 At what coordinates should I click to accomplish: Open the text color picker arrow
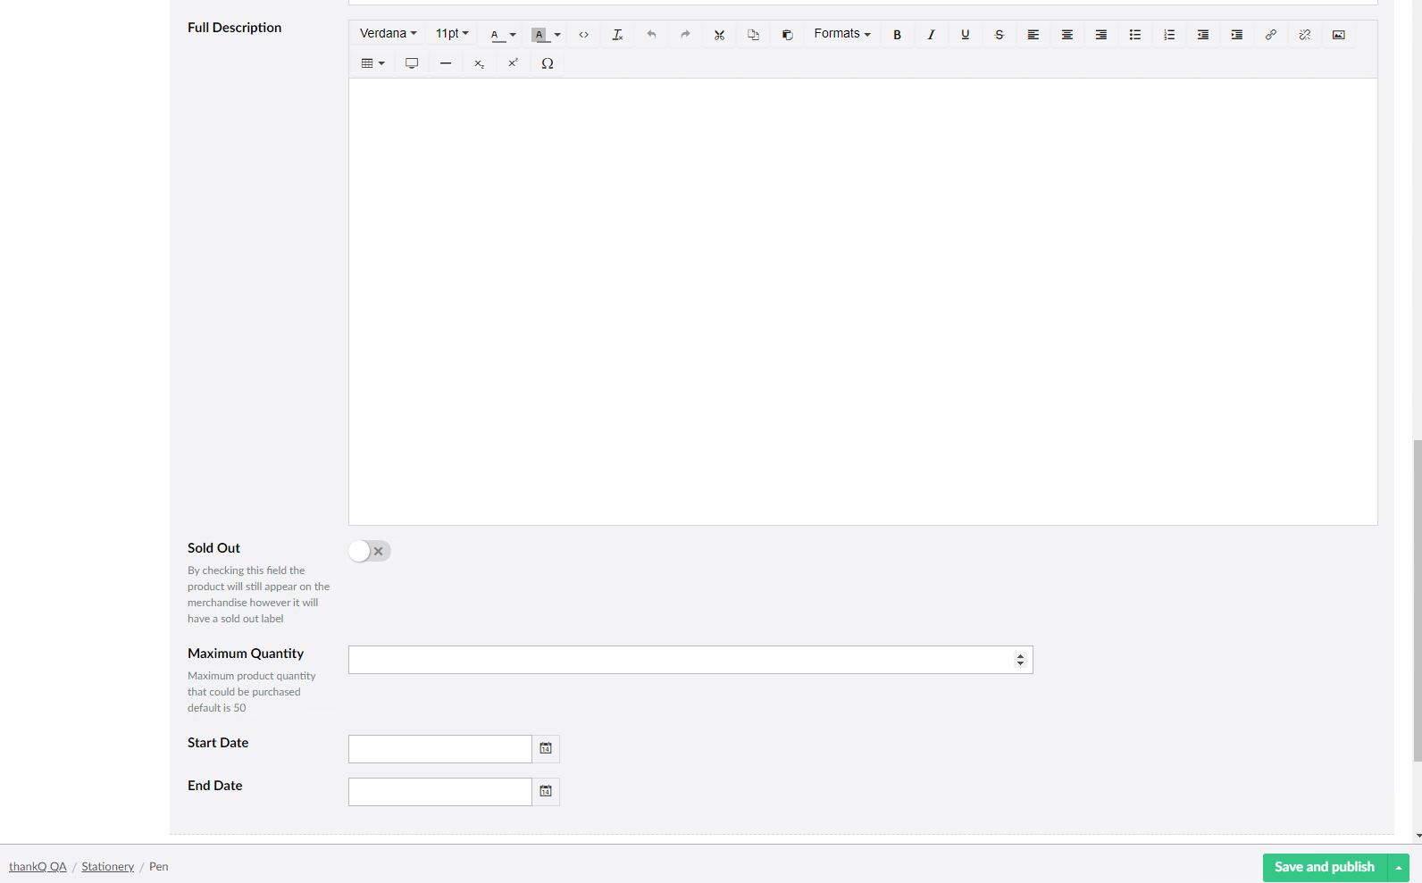click(513, 35)
